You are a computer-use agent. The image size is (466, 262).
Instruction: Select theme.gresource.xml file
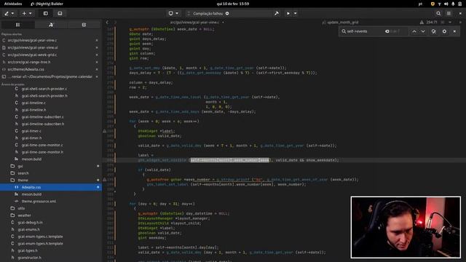pyautogui.click(x=39, y=202)
